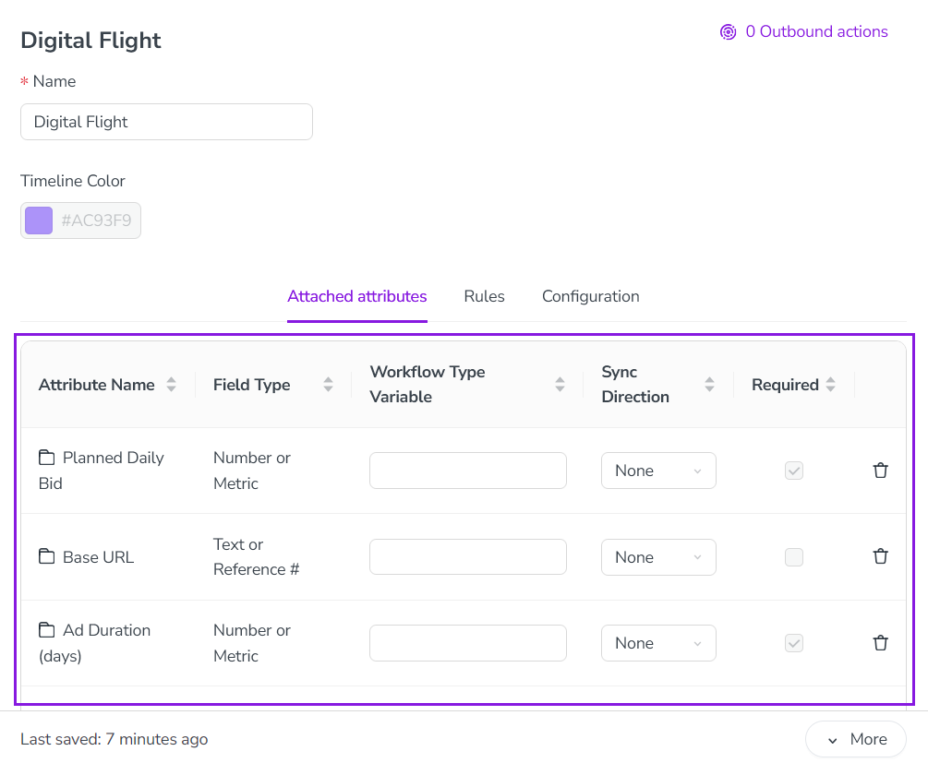Toggle Required checkbox for Ad Duration
Image resolution: width=928 pixels, height=763 pixels.
(x=794, y=643)
